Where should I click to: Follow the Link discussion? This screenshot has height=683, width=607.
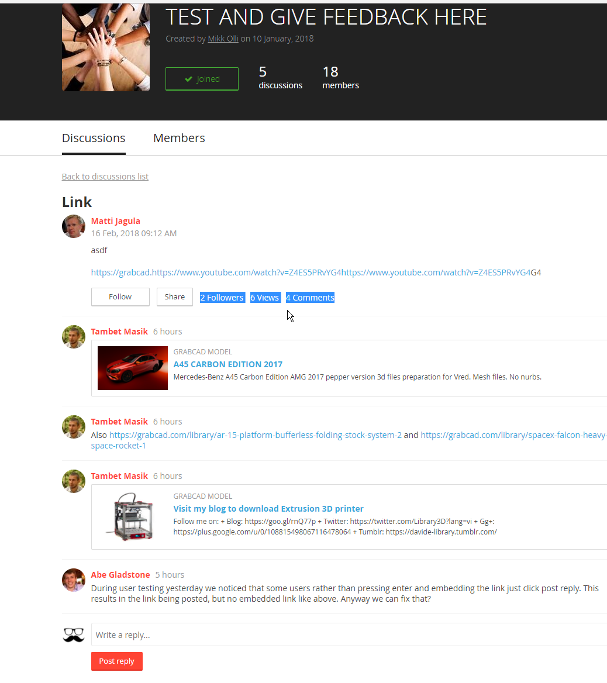pos(120,297)
